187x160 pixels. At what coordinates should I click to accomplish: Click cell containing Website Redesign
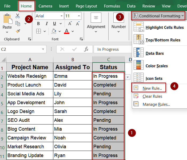30,76
